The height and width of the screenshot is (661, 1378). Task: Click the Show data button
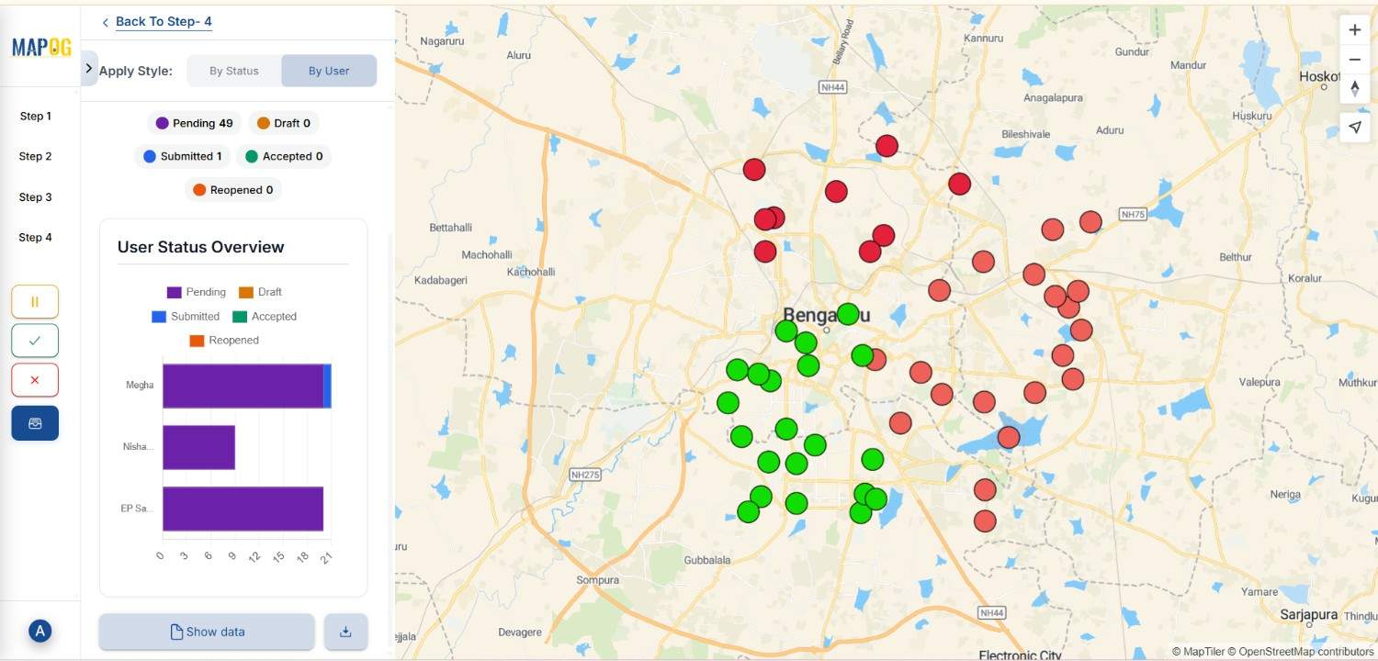pyautogui.click(x=207, y=632)
